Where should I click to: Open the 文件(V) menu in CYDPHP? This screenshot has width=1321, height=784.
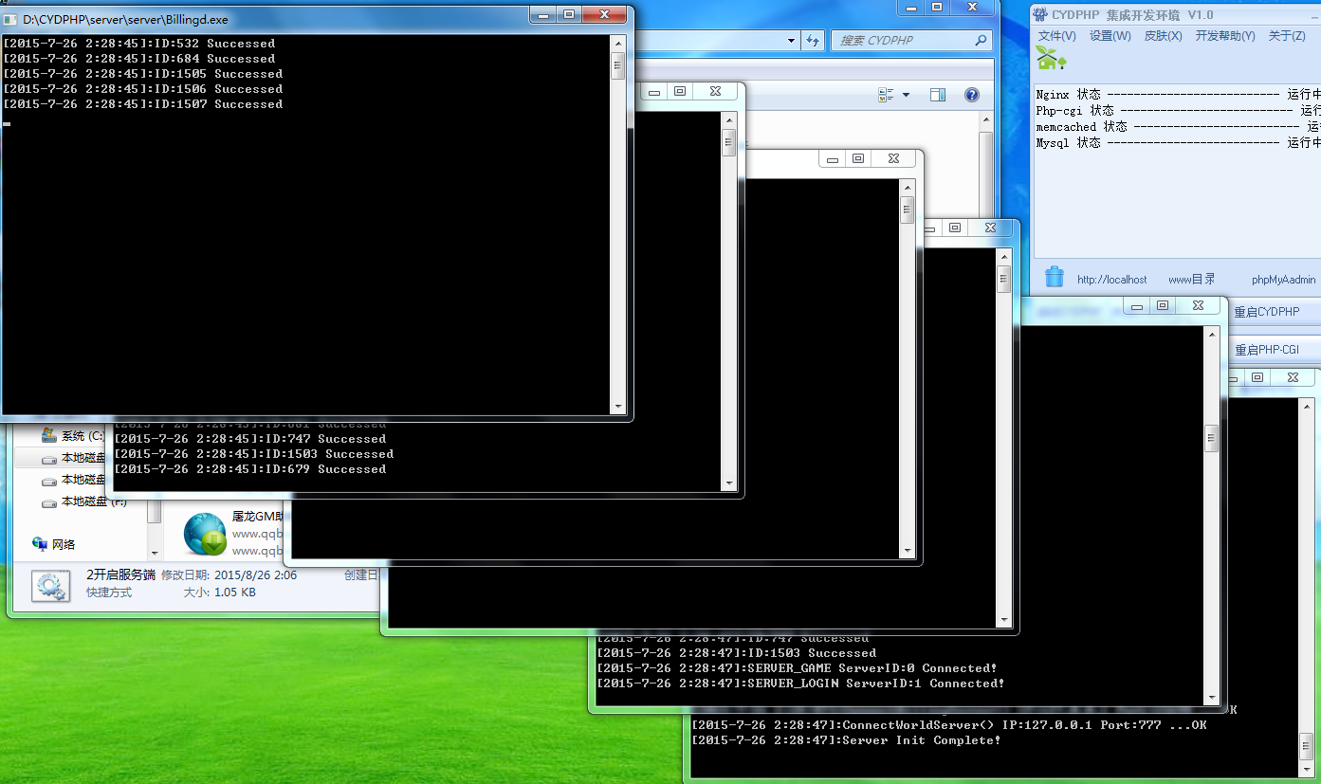tap(1056, 36)
